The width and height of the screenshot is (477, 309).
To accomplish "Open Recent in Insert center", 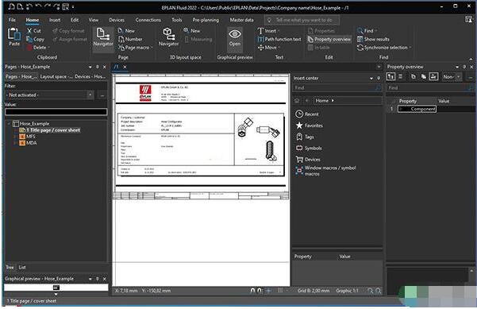I will click(x=307, y=114).
